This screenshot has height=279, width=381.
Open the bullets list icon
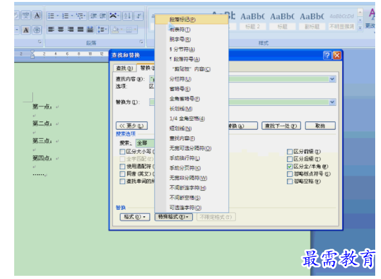(x=51, y=16)
